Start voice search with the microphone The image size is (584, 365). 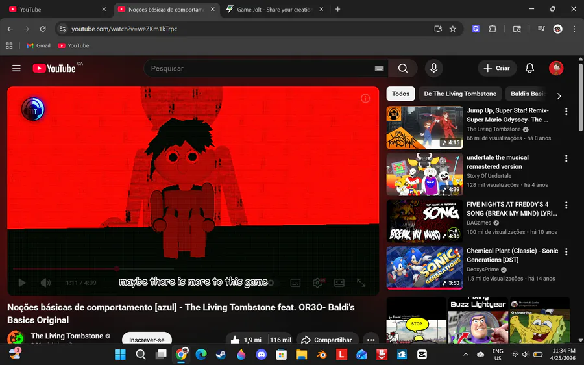[x=434, y=68]
